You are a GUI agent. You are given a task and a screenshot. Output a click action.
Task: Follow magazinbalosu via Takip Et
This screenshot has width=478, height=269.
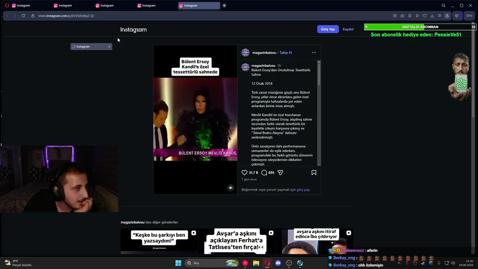[286, 53]
